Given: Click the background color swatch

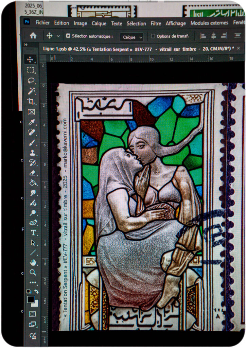Looking at the screenshot, I should 36,304.
